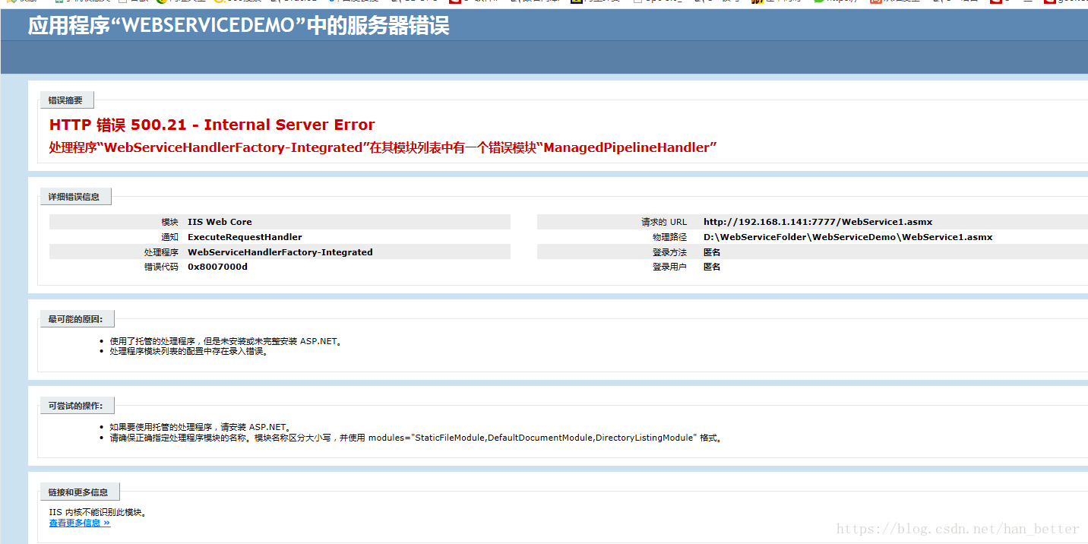Click the physical path D:\WebServiceFolder\WebServiceDemo\WebService1.asmx
Image resolution: width=1088 pixels, height=544 pixels.
[848, 237]
